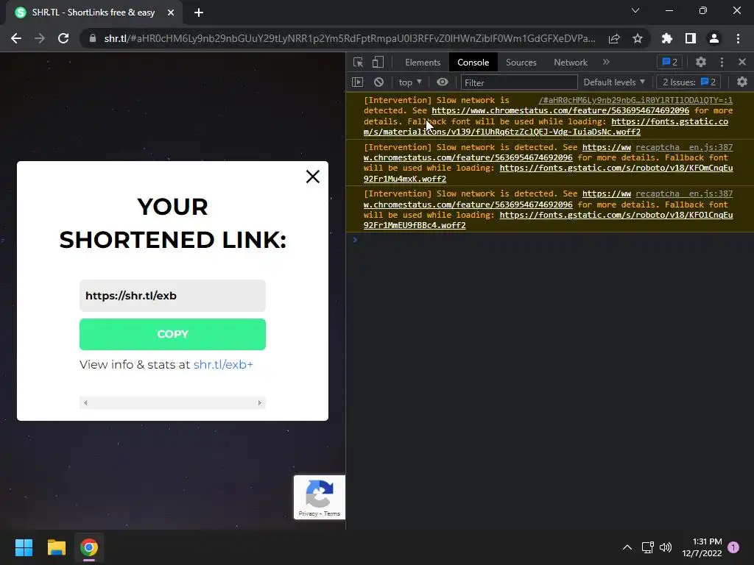Viewport: 754px width, 565px height.
Task: Open the issues counter badge in tab bar
Action: pos(669,62)
